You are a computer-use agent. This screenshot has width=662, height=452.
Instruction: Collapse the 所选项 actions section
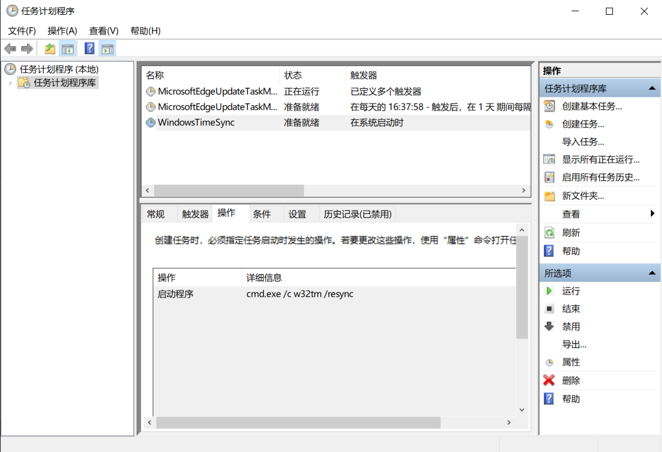(652, 273)
